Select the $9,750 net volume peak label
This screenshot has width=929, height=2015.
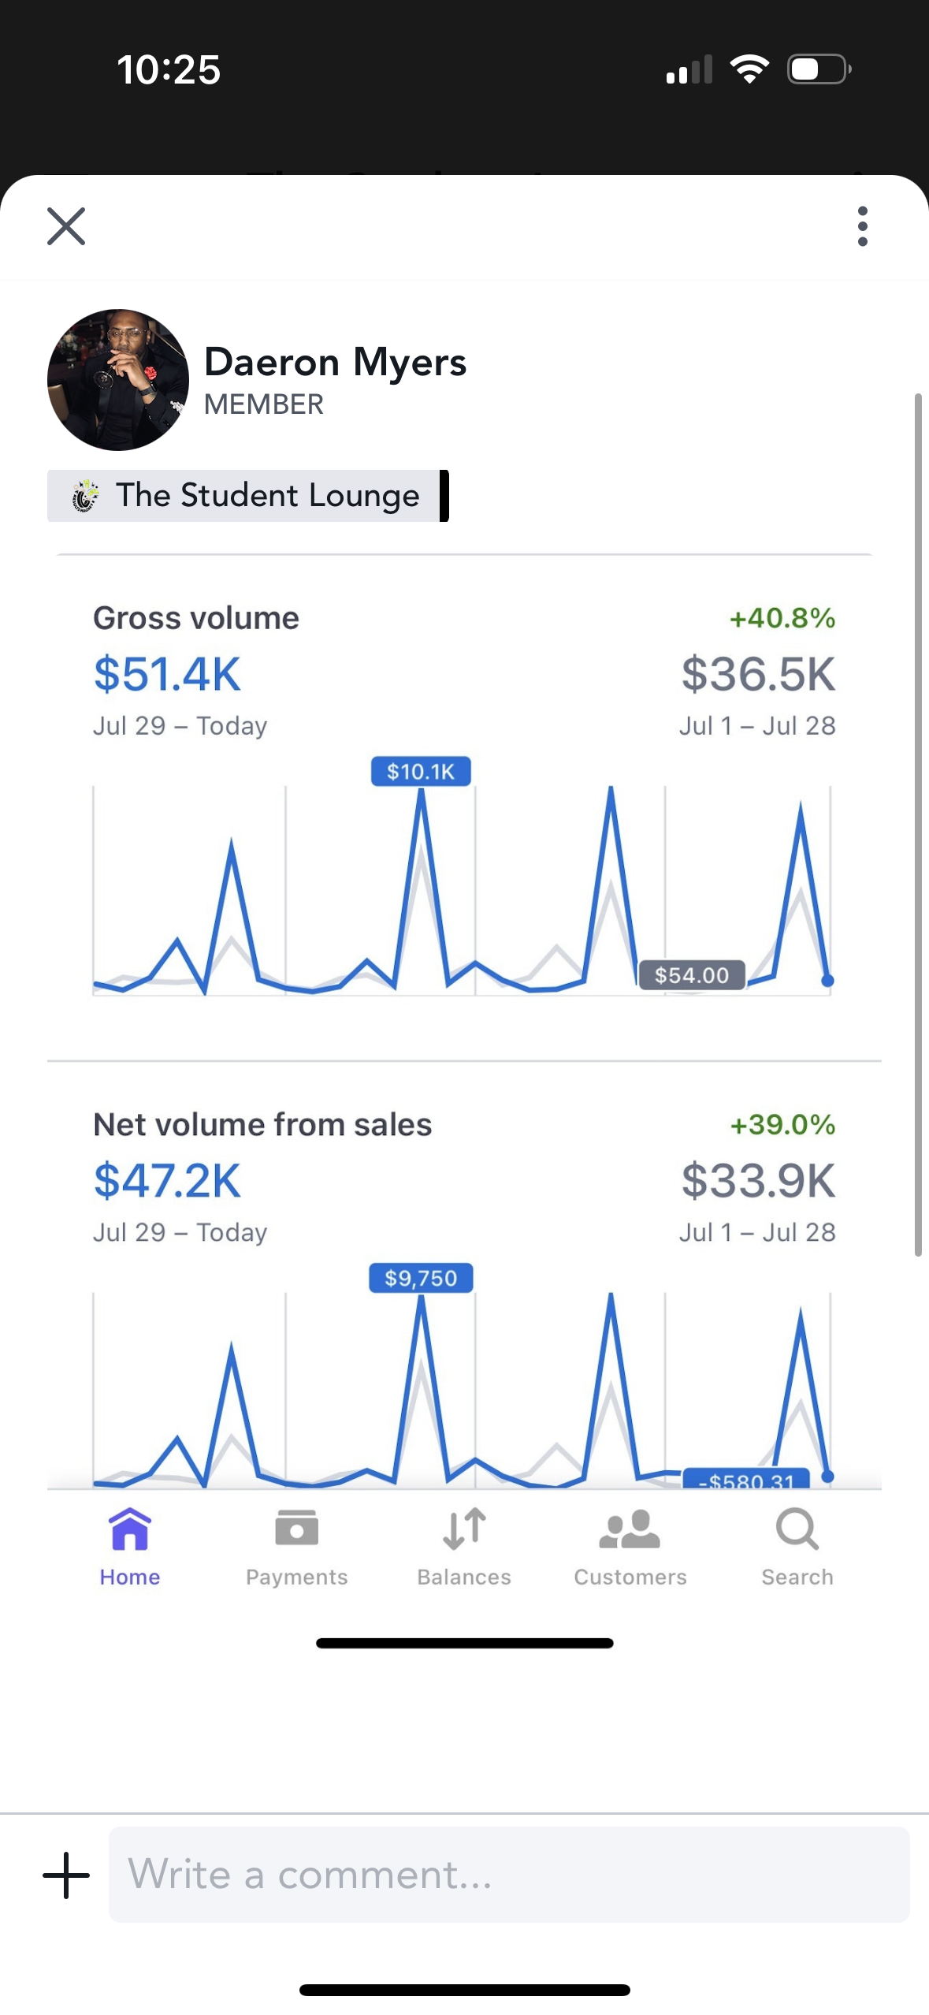(x=421, y=1278)
